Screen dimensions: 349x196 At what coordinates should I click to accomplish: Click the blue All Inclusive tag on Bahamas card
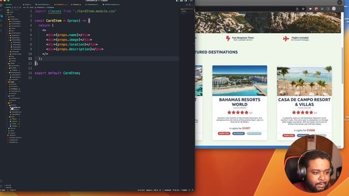pyautogui.click(x=238, y=133)
